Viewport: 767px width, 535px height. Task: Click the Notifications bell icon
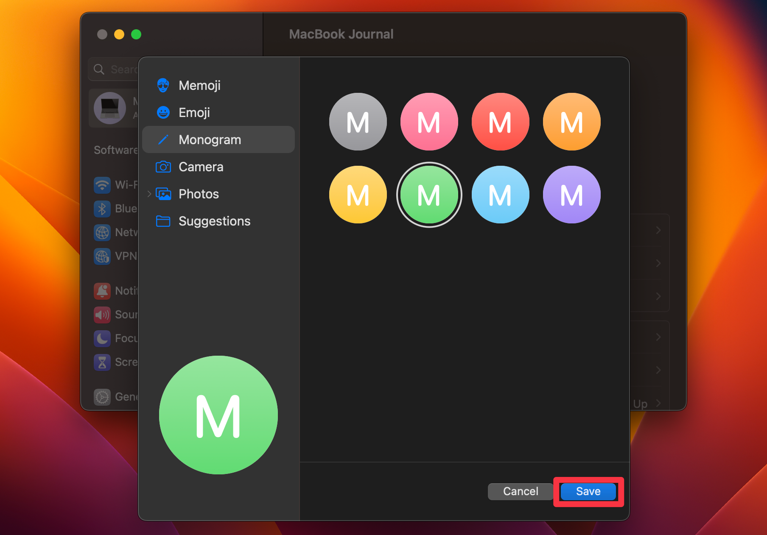tap(102, 291)
